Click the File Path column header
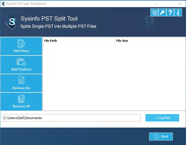The width and height of the screenshot is (186, 145). click(79, 41)
